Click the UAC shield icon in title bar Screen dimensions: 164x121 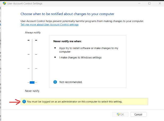pyautogui.click(x=5, y=3)
